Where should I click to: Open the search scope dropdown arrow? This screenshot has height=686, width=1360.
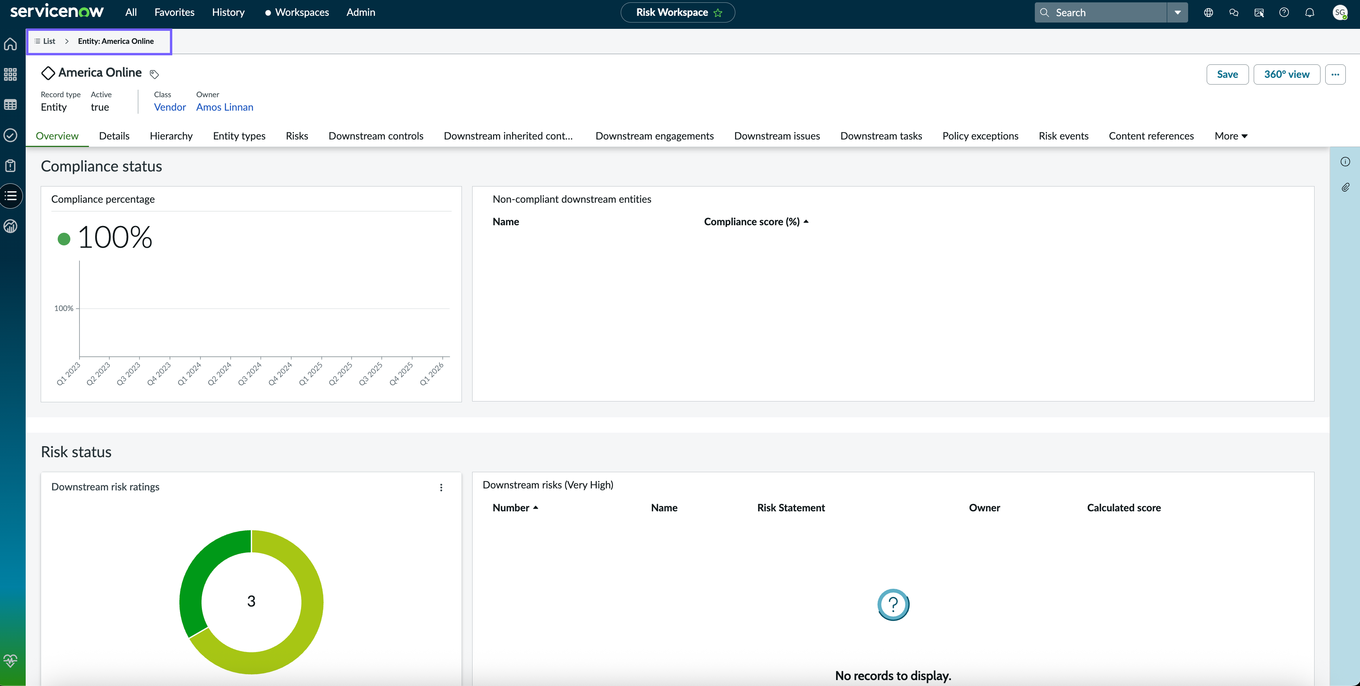[x=1177, y=13]
